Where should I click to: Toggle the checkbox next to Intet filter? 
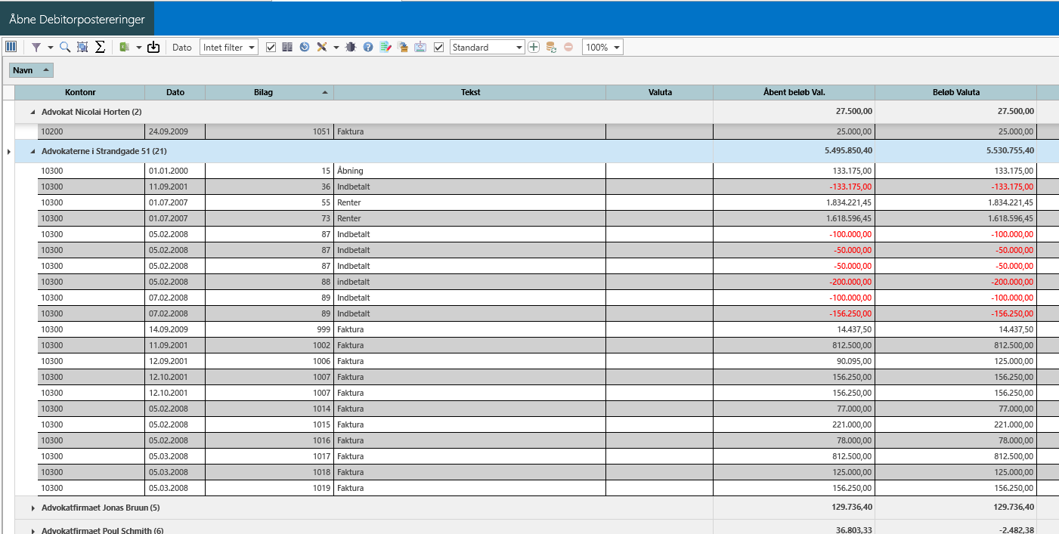click(x=271, y=47)
